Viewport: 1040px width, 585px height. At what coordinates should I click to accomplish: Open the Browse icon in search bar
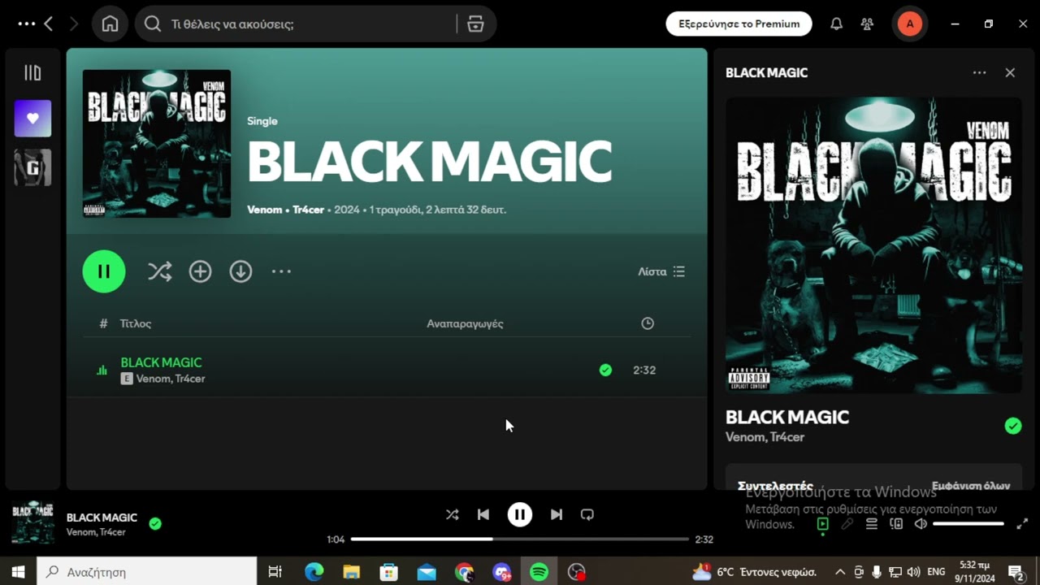(x=475, y=24)
